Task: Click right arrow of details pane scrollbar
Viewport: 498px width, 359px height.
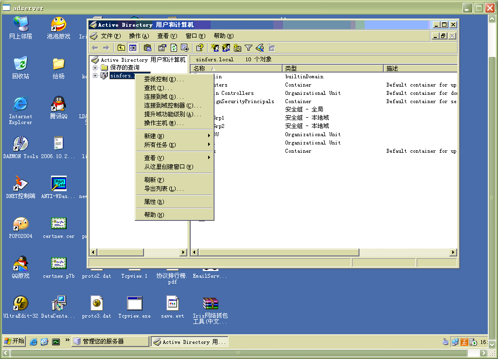Action: coord(453,252)
